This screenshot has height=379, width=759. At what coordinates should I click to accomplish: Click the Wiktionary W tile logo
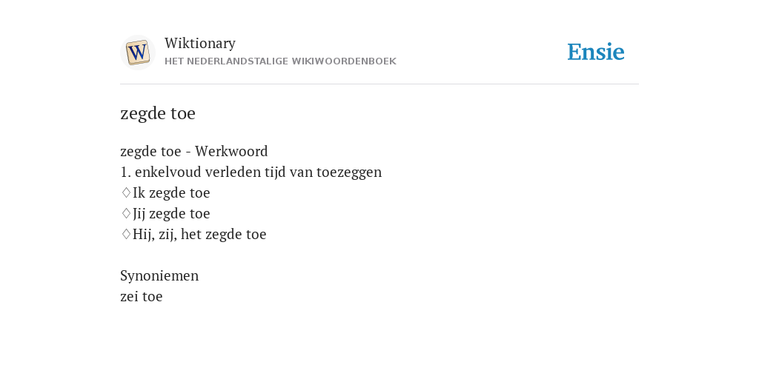tap(137, 53)
